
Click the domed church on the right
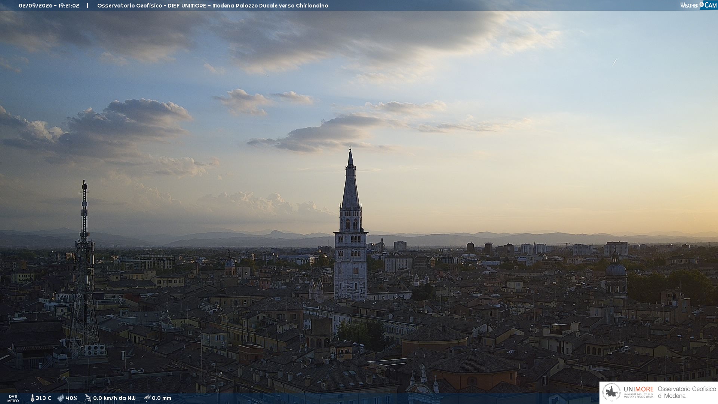coord(616,275)
